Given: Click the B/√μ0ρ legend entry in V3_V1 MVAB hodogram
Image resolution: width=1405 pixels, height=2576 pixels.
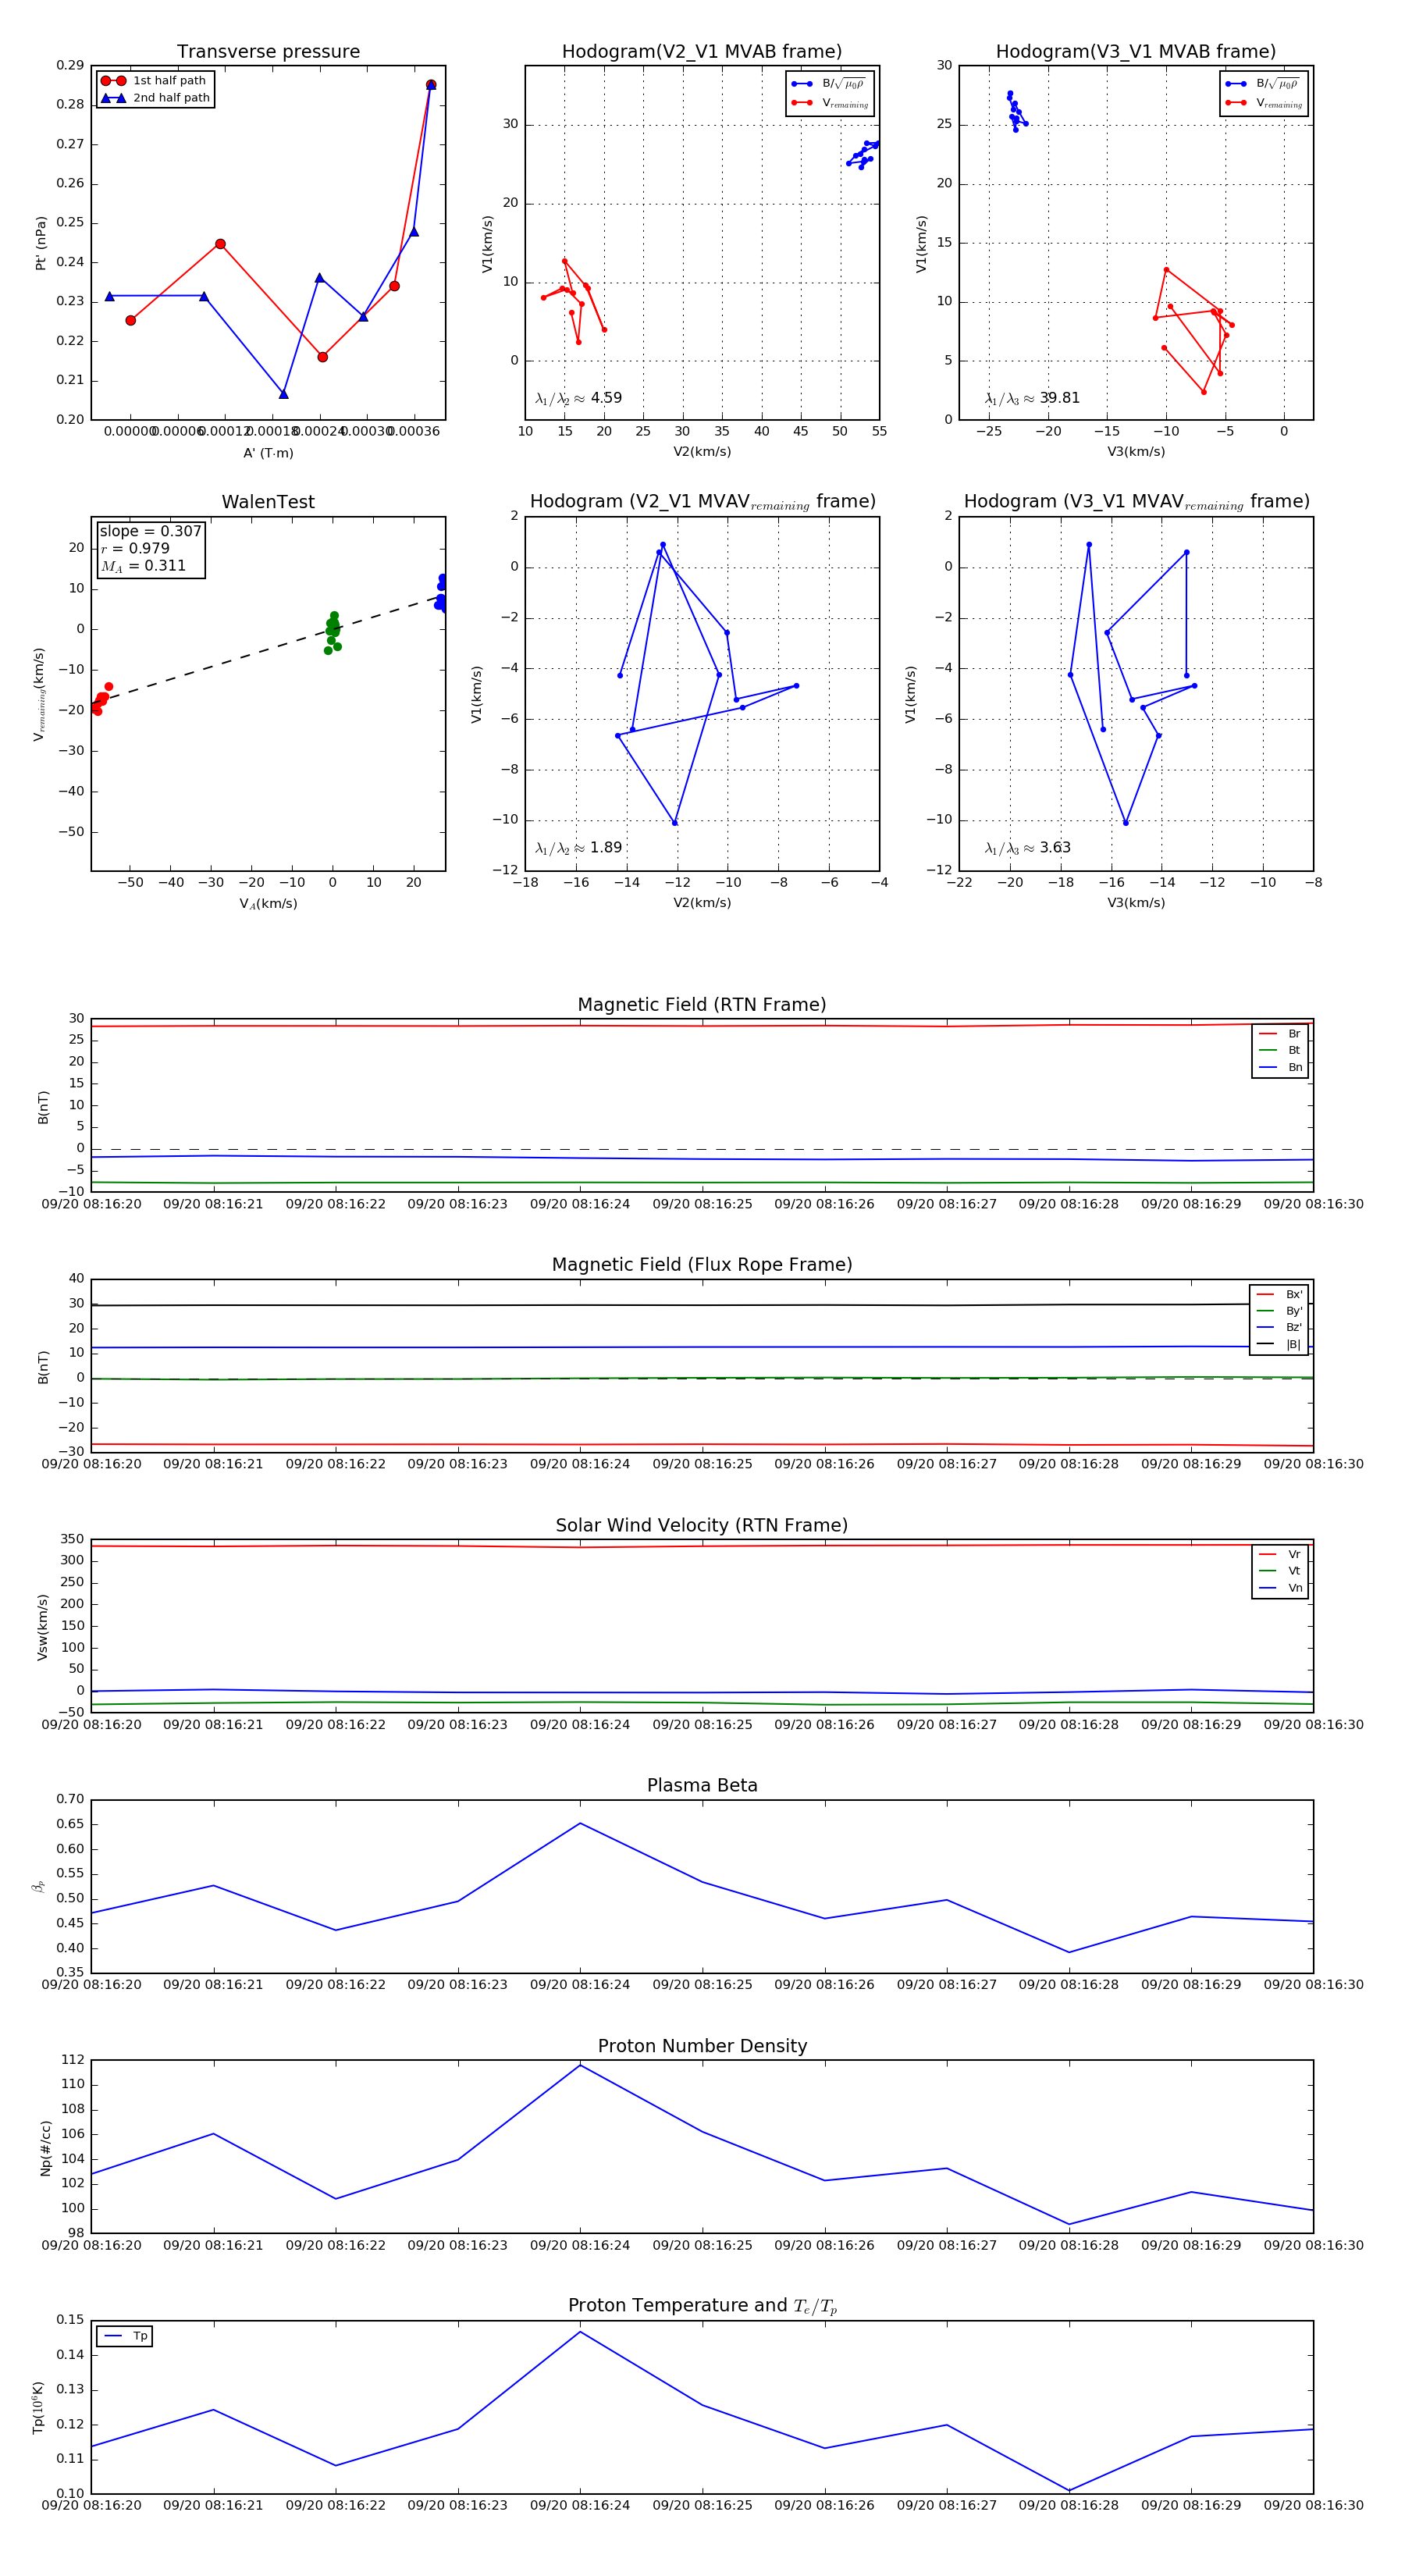Looking at the screenshot, I should pos(1264,84).
